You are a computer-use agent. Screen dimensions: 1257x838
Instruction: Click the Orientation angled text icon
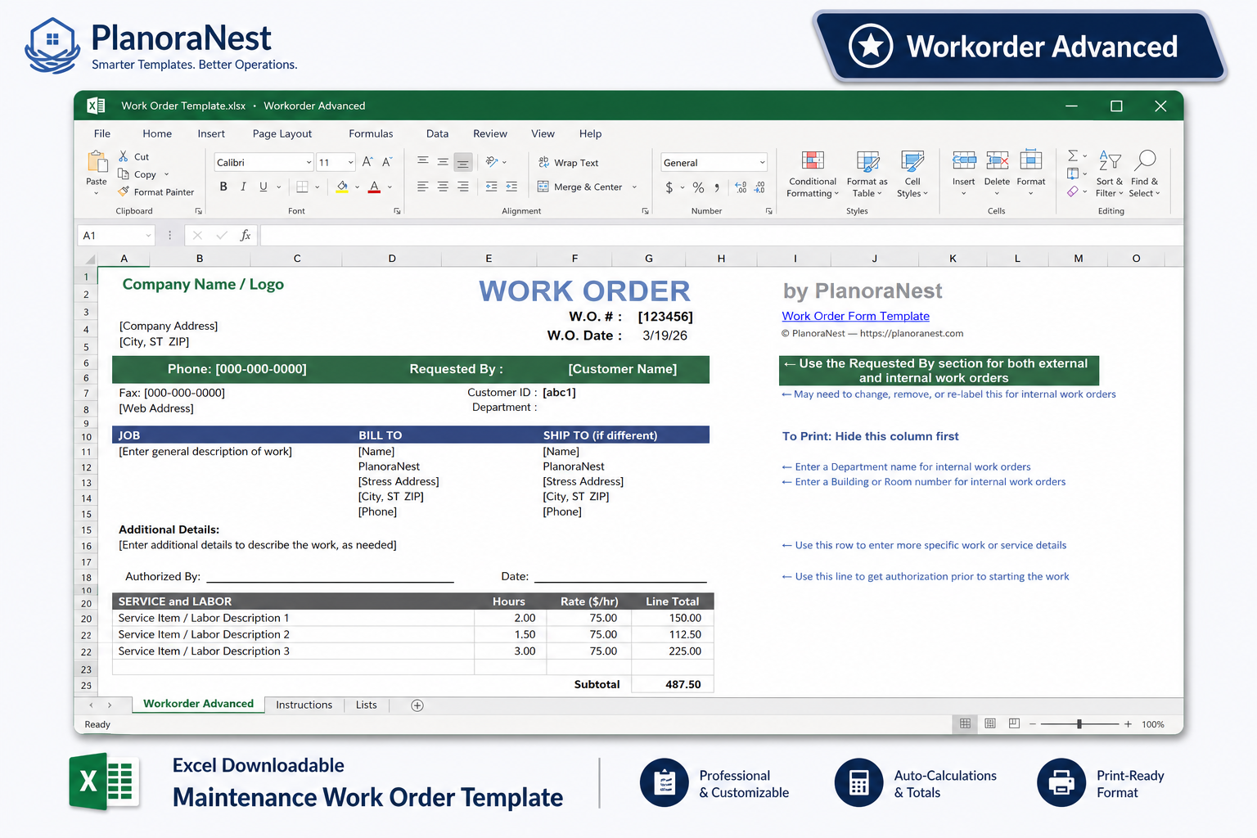coord(492,161)
